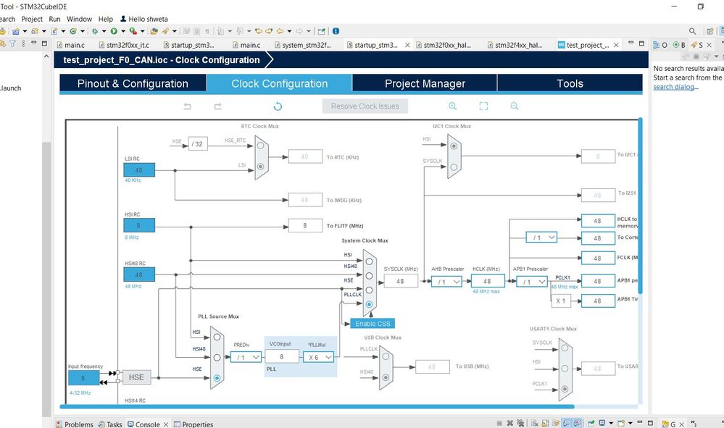Open the Cortex system timer /1 dropdown
Image resolution: width=724 pixels, height=428 pixels.
pyautogui.click(x=541, y=238)
